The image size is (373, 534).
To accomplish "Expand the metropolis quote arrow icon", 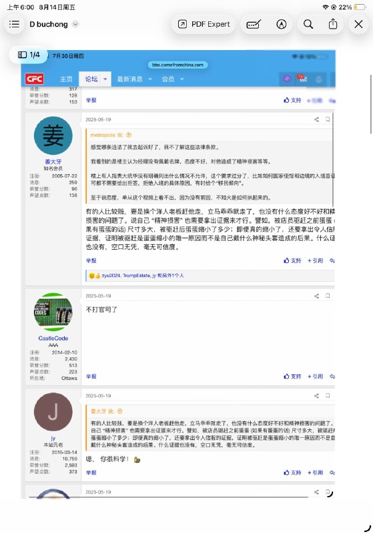I will (129, 136).
